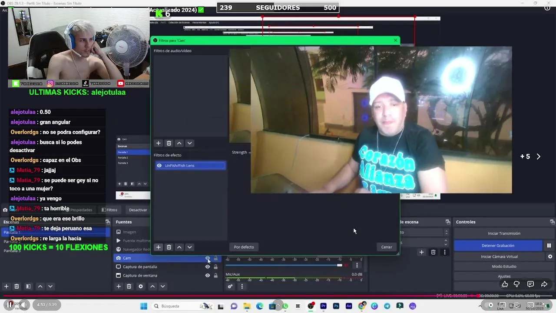The image size is (556, 313).
Task: Open virtual camera settings gear
Action: tap(550, 256)
